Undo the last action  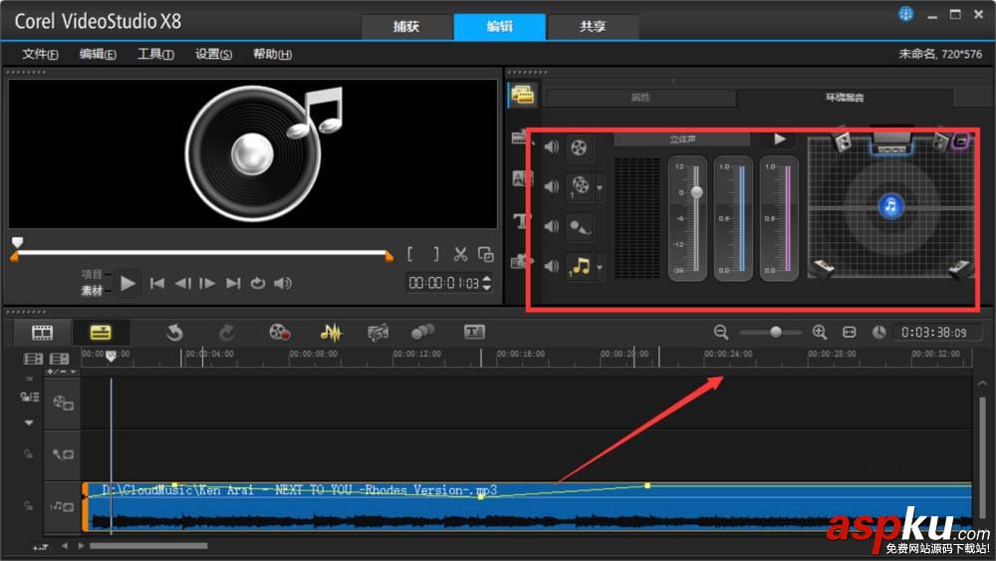[174, 332]
